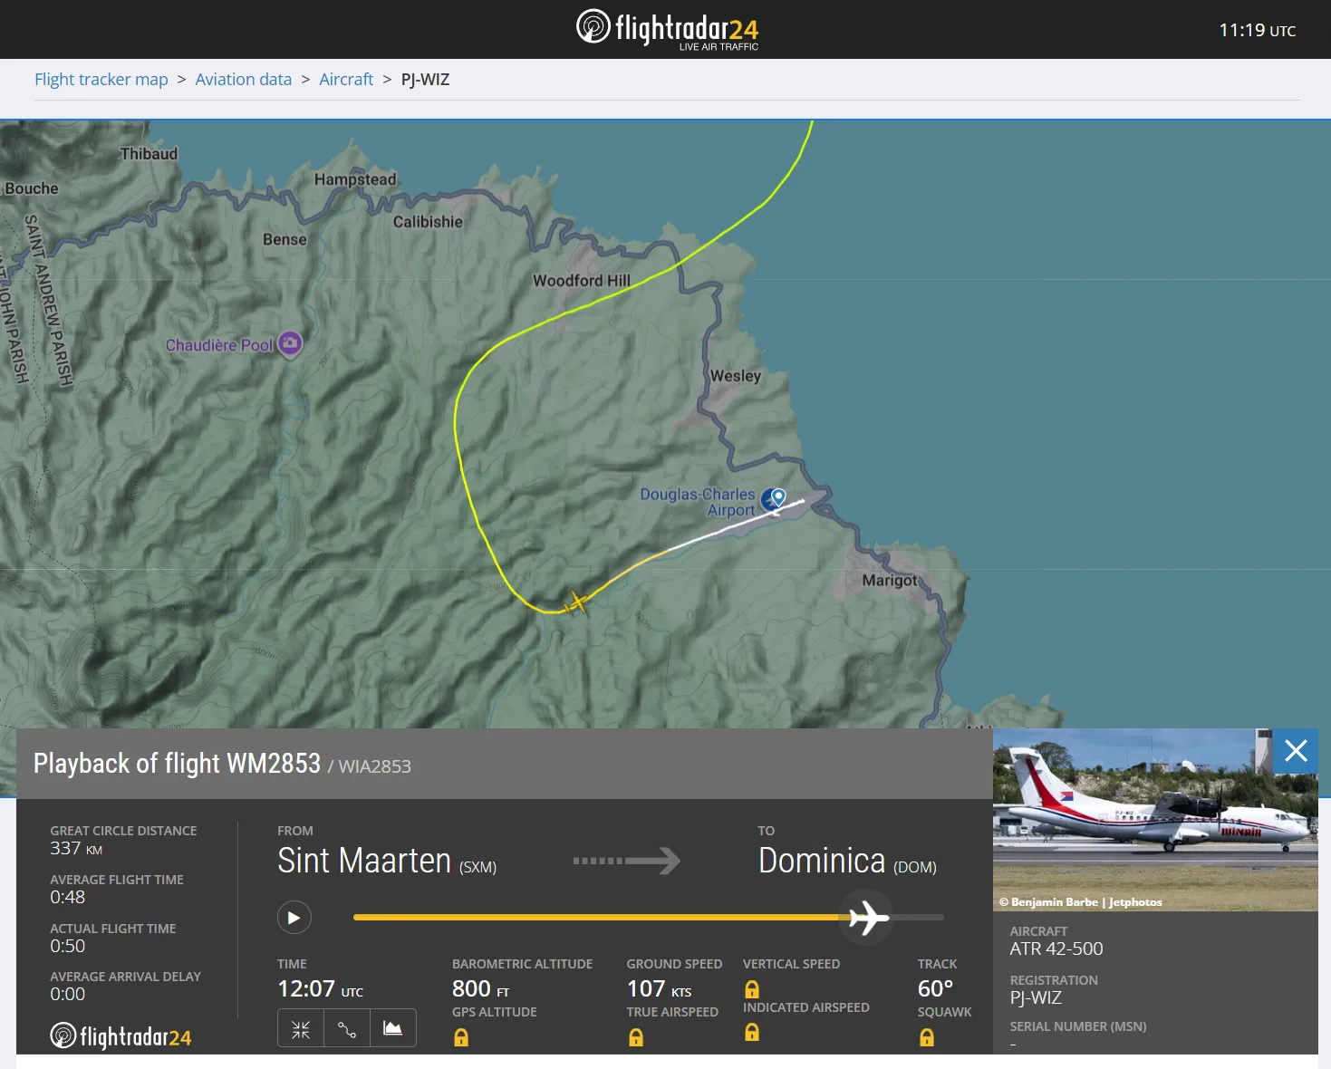
Task: Click the True Airspeed lock icon
Action: coord(636,1037)
